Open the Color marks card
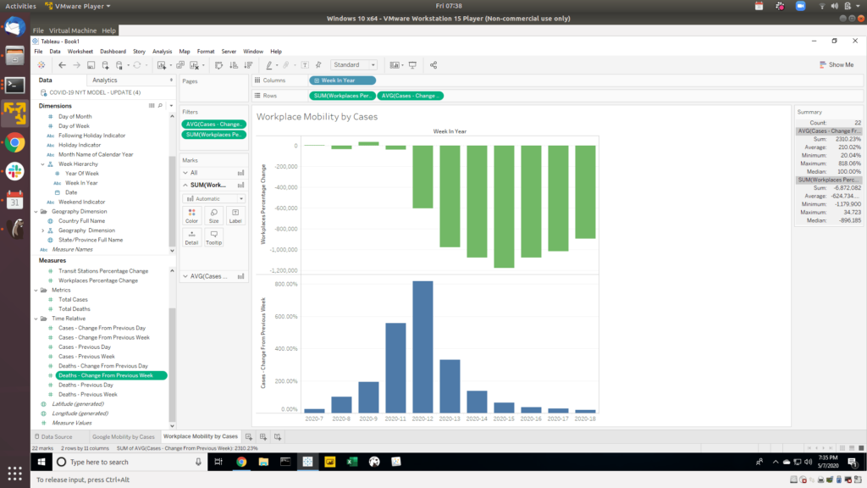867x488 pixels. (x=191, y=215)
